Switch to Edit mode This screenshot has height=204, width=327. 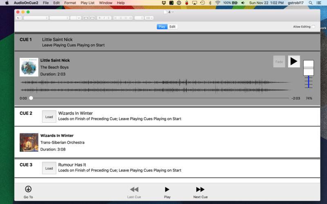(x=172, y=27)
